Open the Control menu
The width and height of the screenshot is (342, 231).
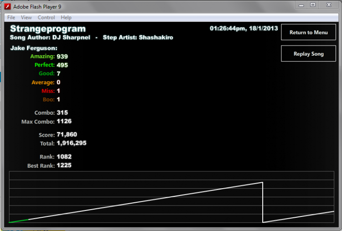[x=46, y=17]
